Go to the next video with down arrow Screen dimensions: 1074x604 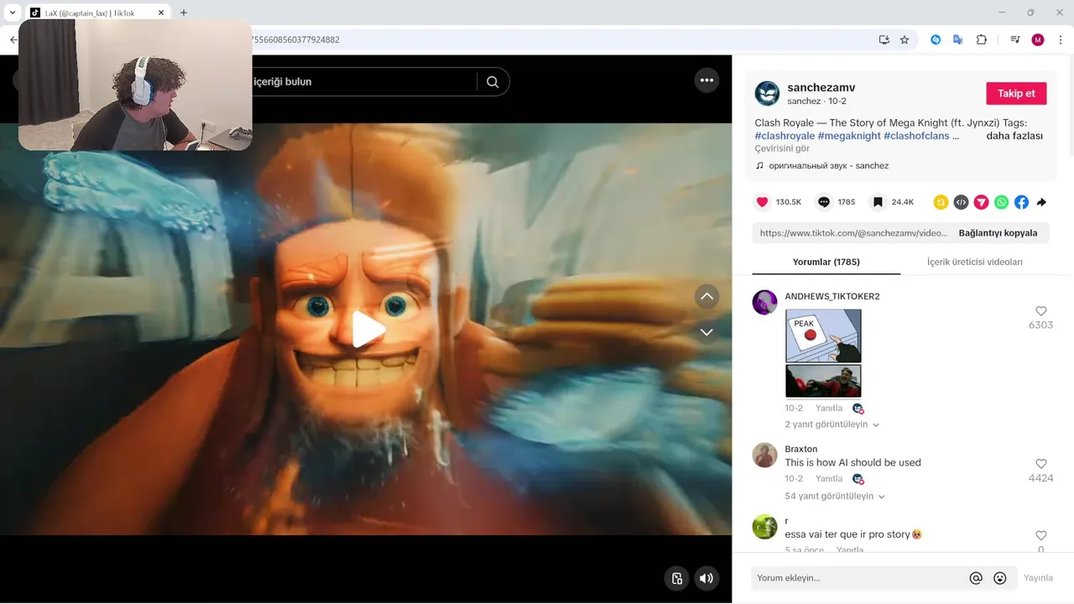point(706,332)
